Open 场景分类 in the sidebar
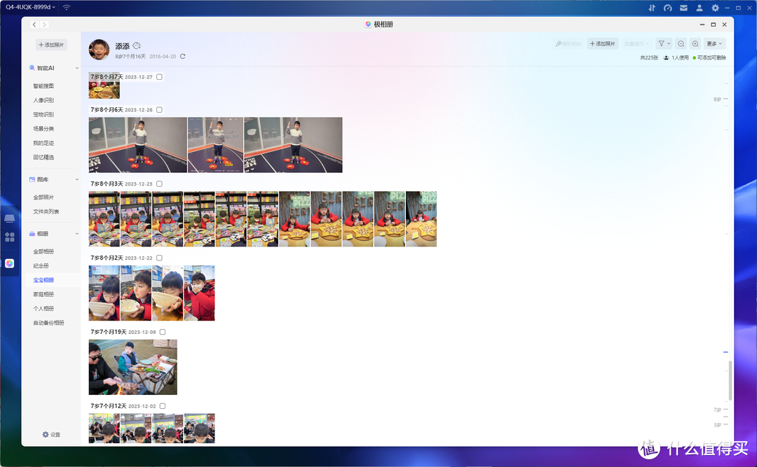The width and height of the screenshot is (757, 467). 43,129
